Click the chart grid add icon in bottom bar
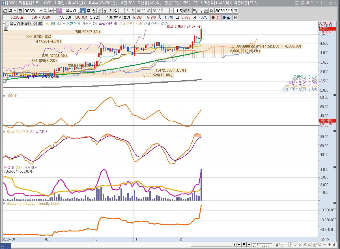This screenshot has height=249, width=340. [276, 244]
